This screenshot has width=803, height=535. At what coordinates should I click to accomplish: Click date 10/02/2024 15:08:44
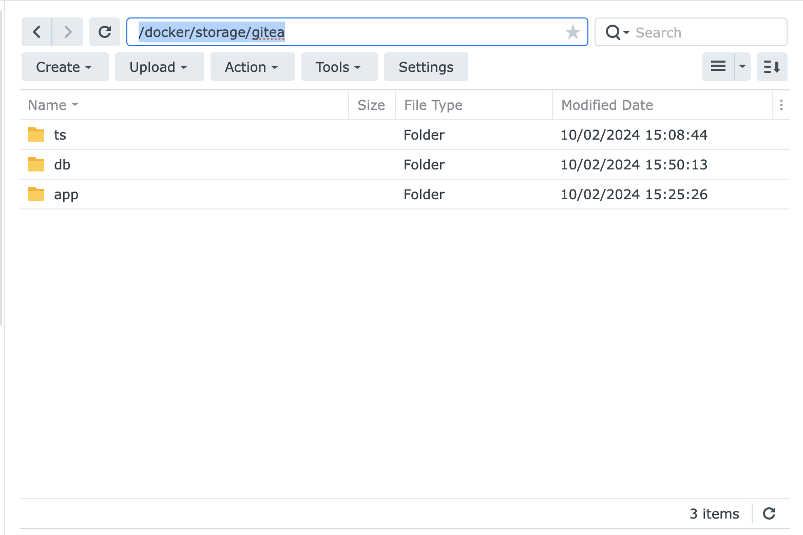tap(634, 135)
